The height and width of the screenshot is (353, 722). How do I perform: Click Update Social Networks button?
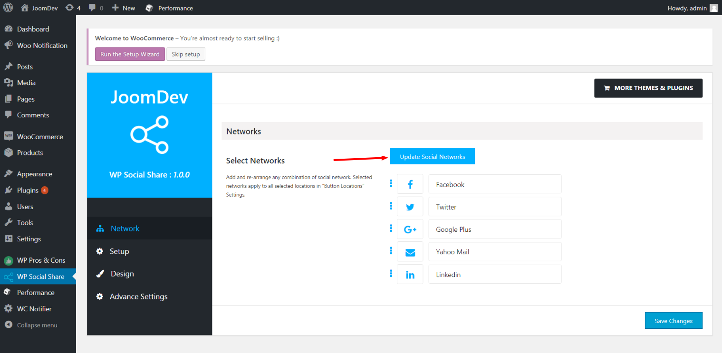[x=433, y=156]
